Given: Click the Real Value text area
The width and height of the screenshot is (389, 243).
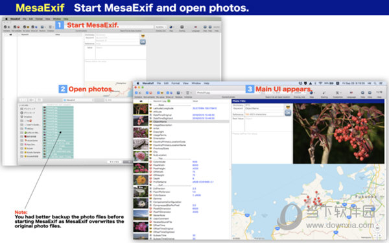Looking at the screenshot, I should click(x=268, y=124).
